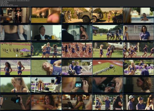The width and height of the screenshot is (154, 111).
Task: Open thumbnail of two men in purple shirts
Action: pyautogui.click(x=77, y=67)
